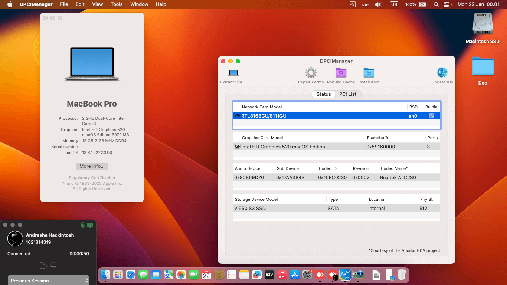Open the chat bubble icon in AnyDesk panel
507x285 pixels.
coord(53,265)
